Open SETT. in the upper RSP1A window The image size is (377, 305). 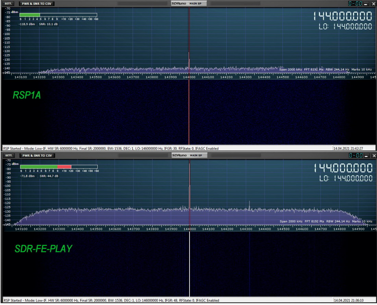(x=8, y=4)
